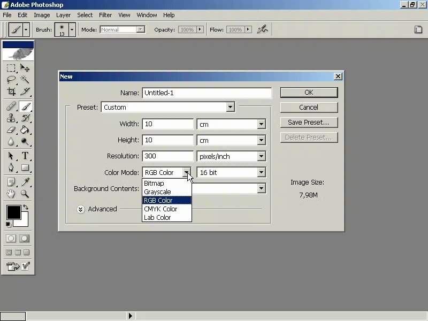This screenshot has width=428, height=321.
Task: Open the Width units dropdown
Action: click(261, 124)
